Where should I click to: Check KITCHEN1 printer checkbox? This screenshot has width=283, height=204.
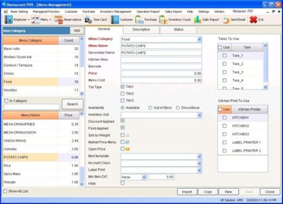point(225,118)
